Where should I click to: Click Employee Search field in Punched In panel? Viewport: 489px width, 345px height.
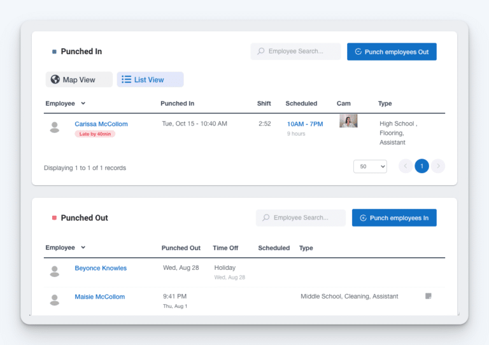tap(295, 52)
